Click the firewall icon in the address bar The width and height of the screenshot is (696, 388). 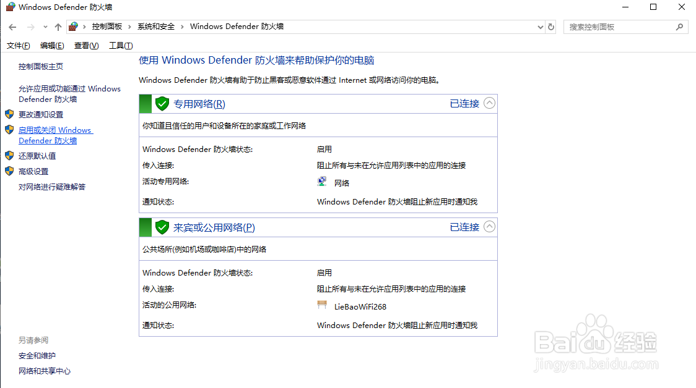(72, 27)
